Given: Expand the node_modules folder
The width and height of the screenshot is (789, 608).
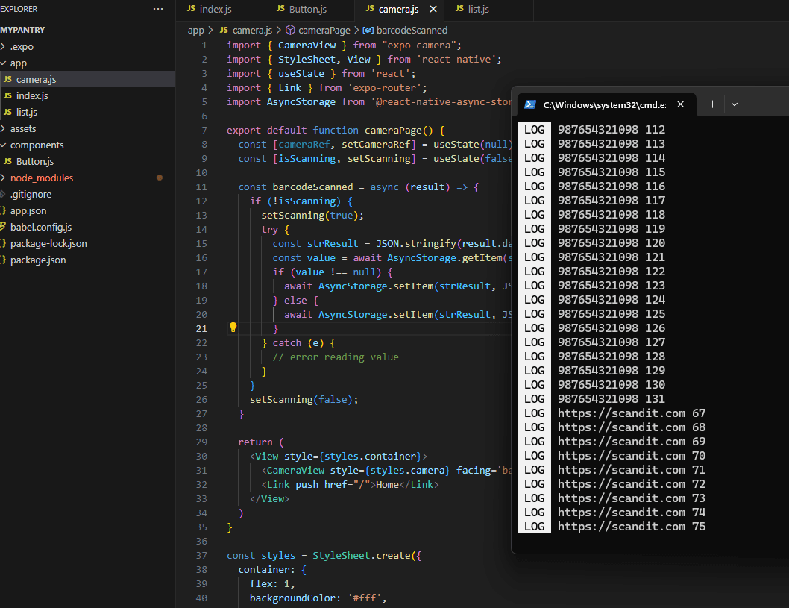Looking at the screenshot, I should pyautogui.click(x=41, y=178).
